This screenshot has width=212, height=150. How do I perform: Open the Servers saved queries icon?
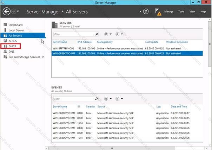[117, 34]
